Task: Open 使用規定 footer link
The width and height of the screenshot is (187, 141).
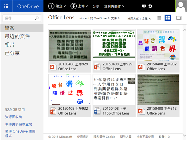Action: (83, 137)
